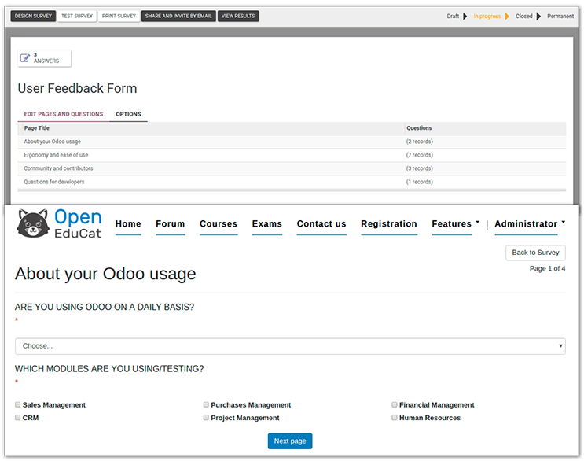Screen dimensions: 584x461
Task: Check the CRM checkbox
Action: (x=17, y=418)
